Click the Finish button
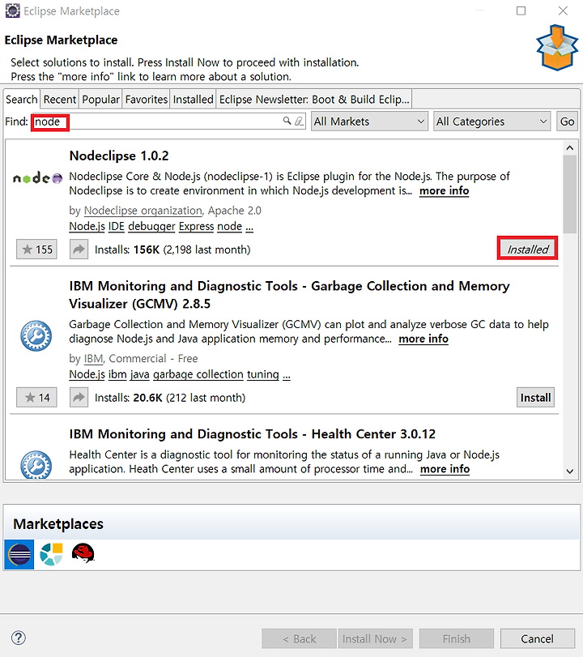583x657 pixels. (457, 638)
